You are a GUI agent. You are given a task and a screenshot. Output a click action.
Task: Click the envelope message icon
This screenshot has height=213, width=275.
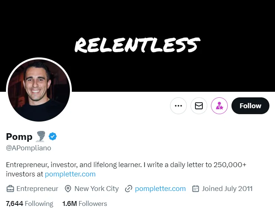tap(199, 106)
